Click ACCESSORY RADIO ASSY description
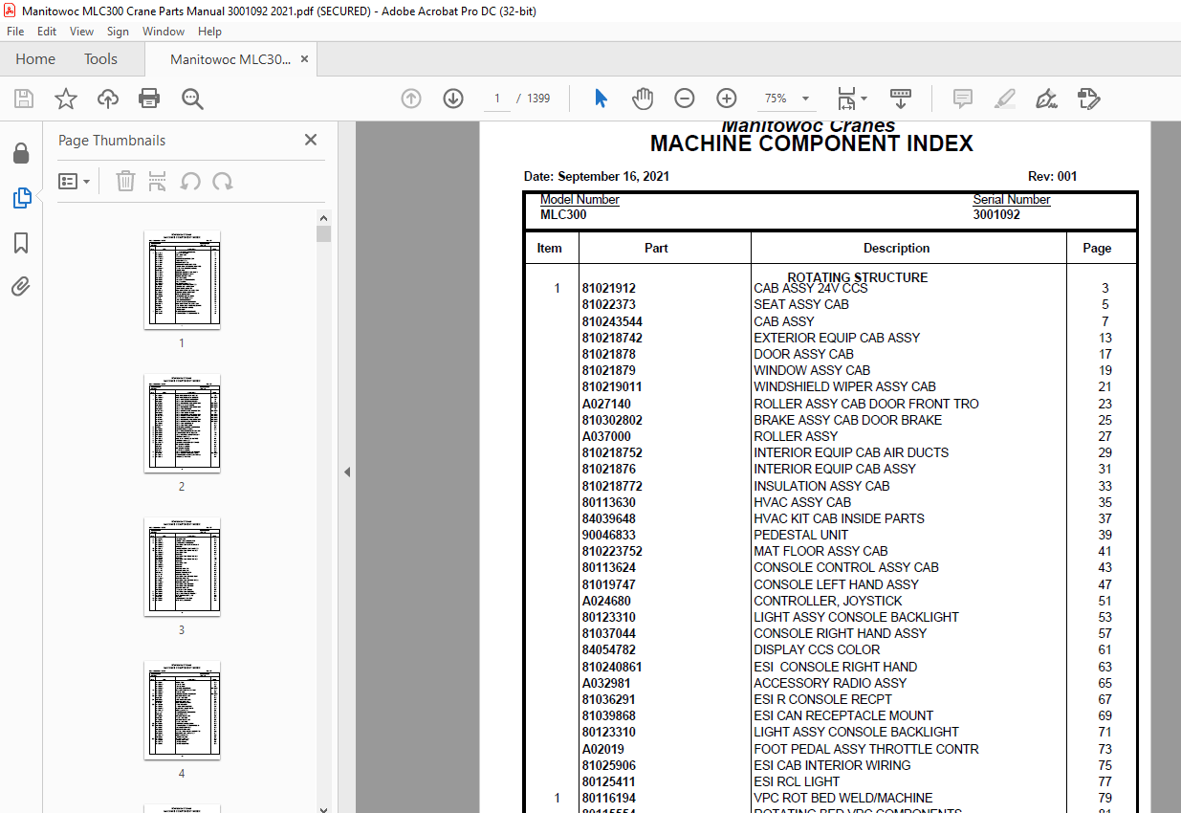The height and width of the screenshot is (813, 1181). pos(830,683)
